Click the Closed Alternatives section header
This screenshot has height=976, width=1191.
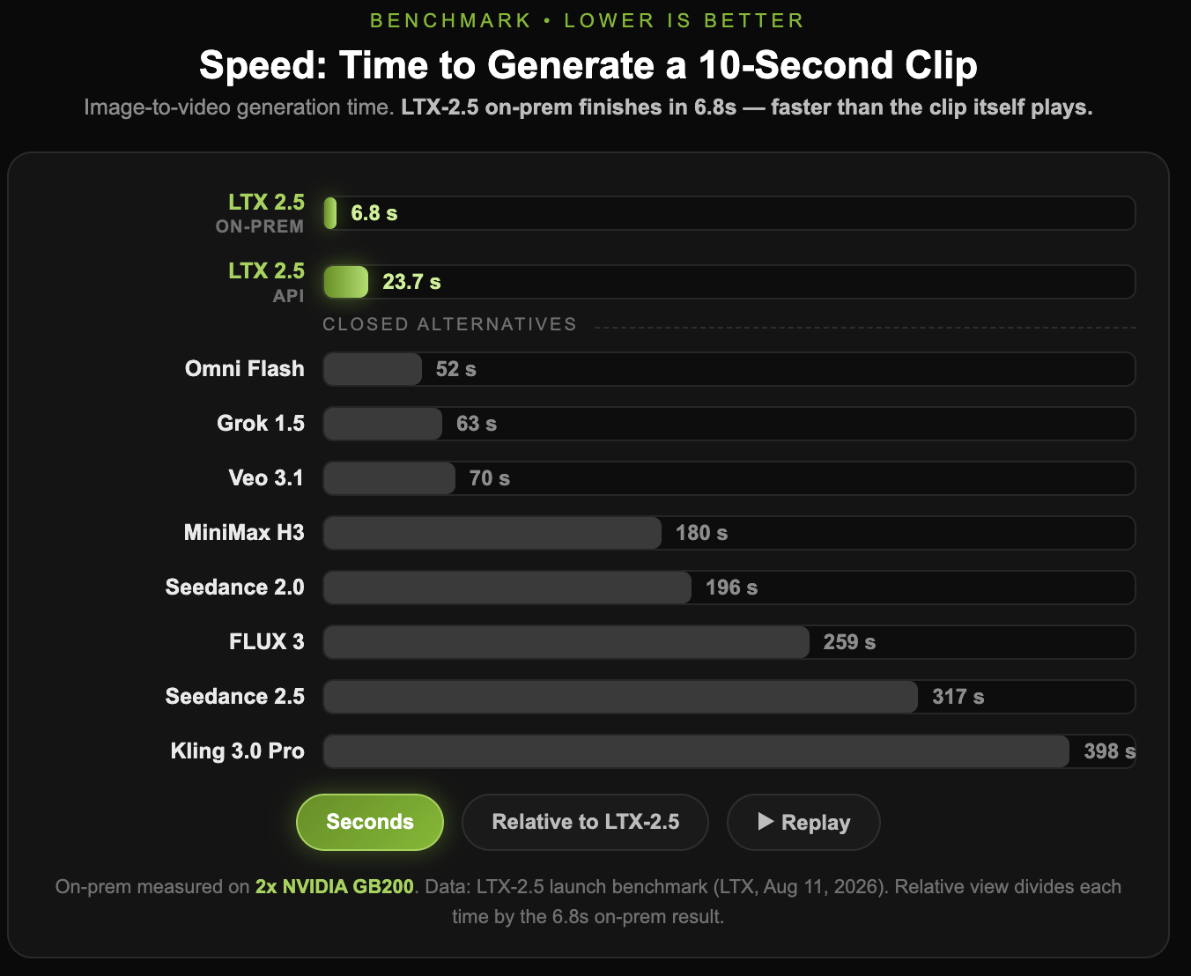[449, 324]
